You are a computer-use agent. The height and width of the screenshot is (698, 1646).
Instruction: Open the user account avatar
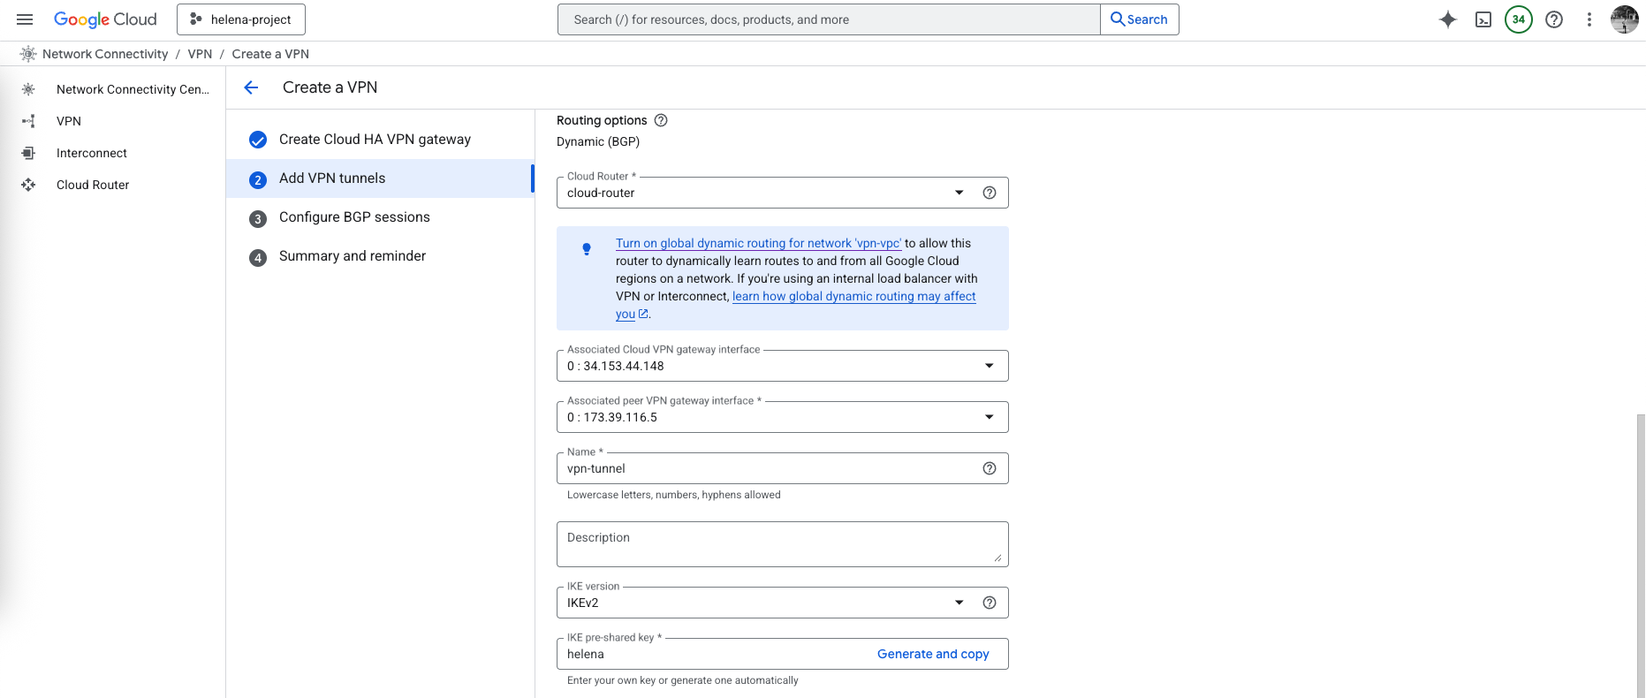point(1624,19)
